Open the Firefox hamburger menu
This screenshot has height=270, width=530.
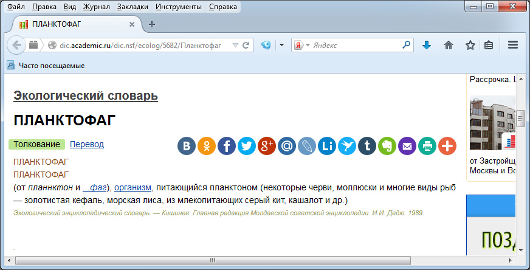click(512, 45)
